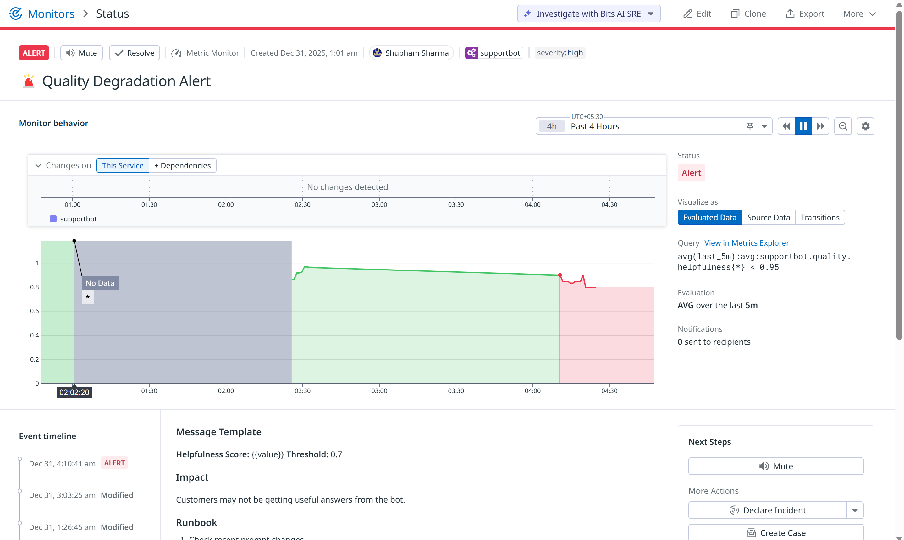Open graph settings gear icon
Screen dimensions: 904x540
point(865,126)
